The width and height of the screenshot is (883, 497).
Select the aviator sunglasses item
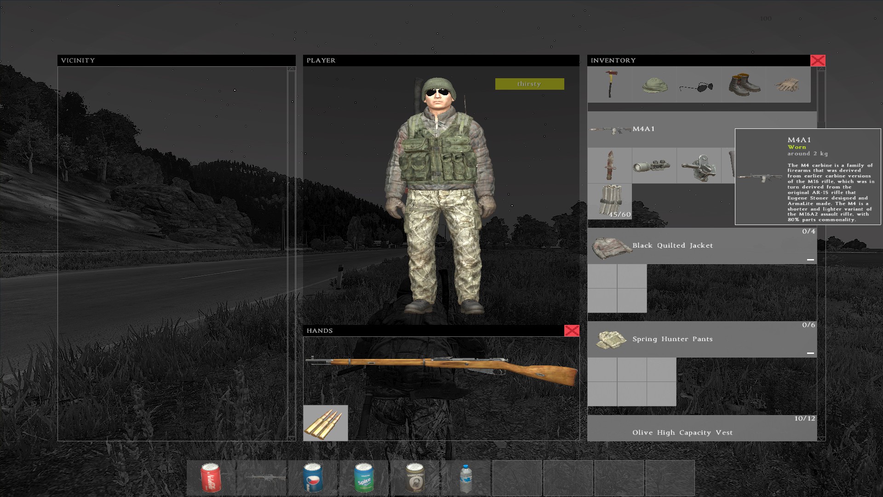click(x=697, y=86)
